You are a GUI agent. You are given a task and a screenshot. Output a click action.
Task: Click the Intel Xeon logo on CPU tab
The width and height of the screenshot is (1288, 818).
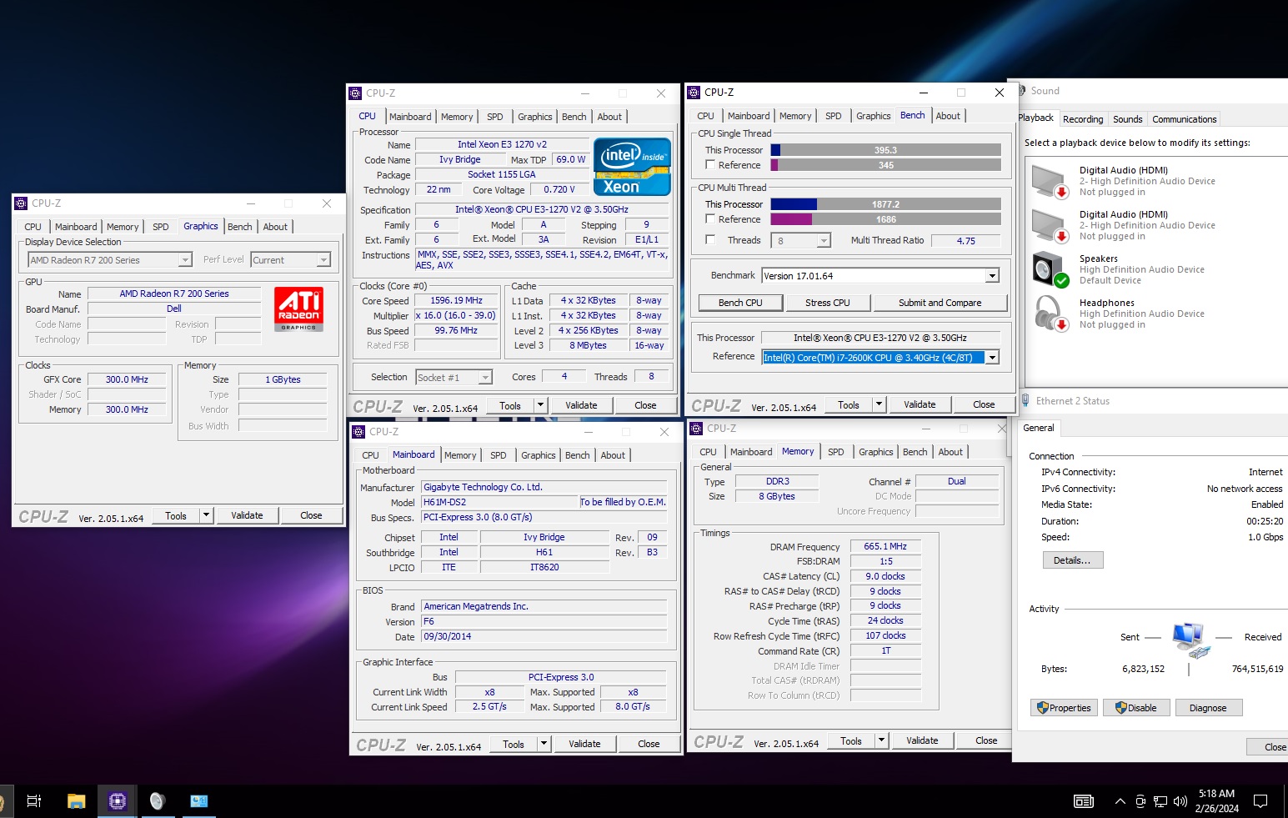(x=631, y=167)
